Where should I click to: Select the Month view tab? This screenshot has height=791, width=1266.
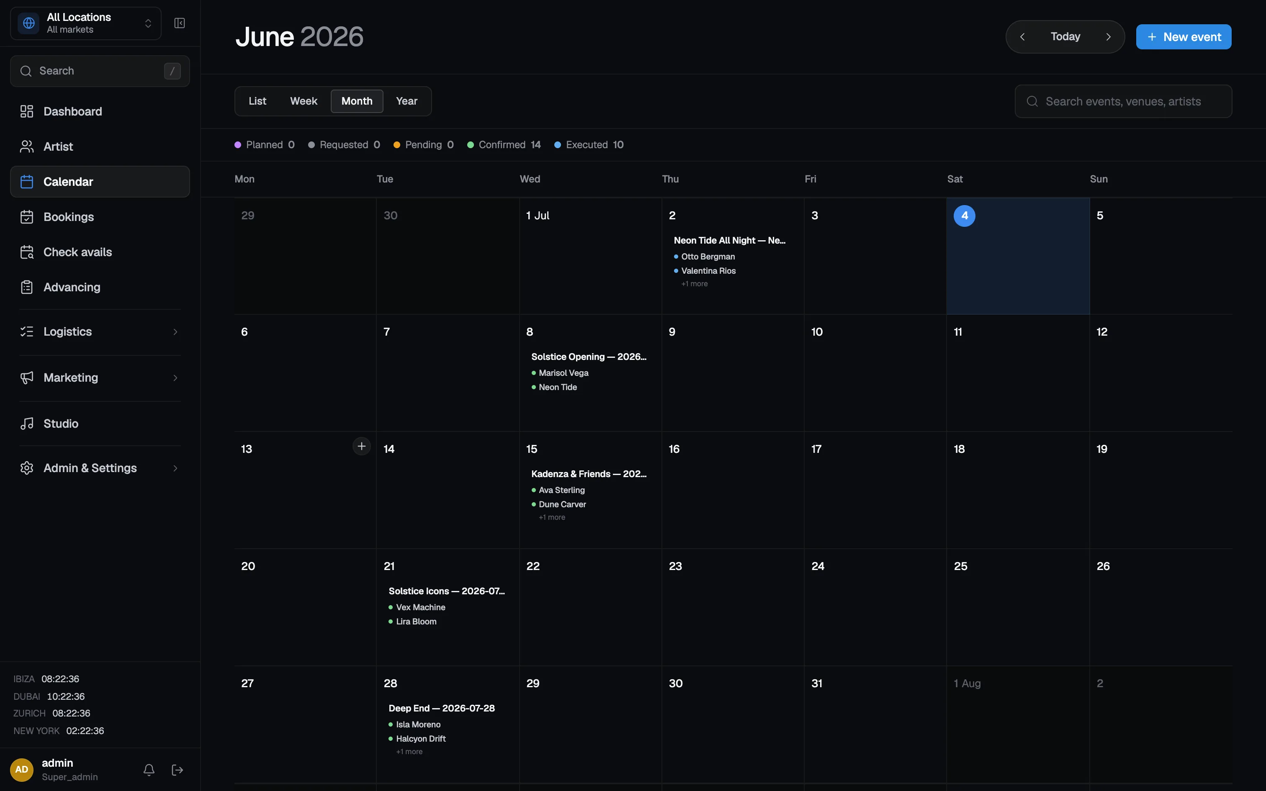[x=357, y=101]
